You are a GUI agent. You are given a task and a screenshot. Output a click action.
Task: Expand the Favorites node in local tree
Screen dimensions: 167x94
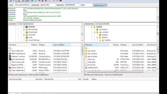pos(24,35)
